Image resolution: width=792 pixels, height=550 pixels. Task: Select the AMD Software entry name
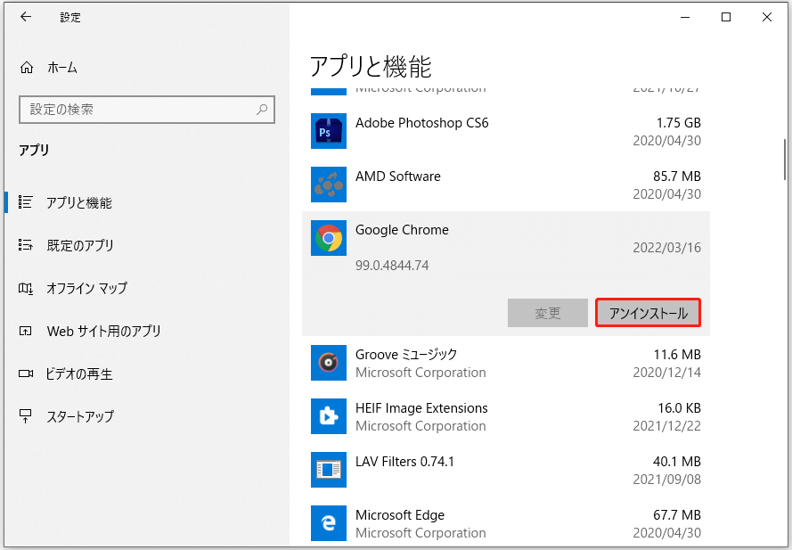pos(397,176)
